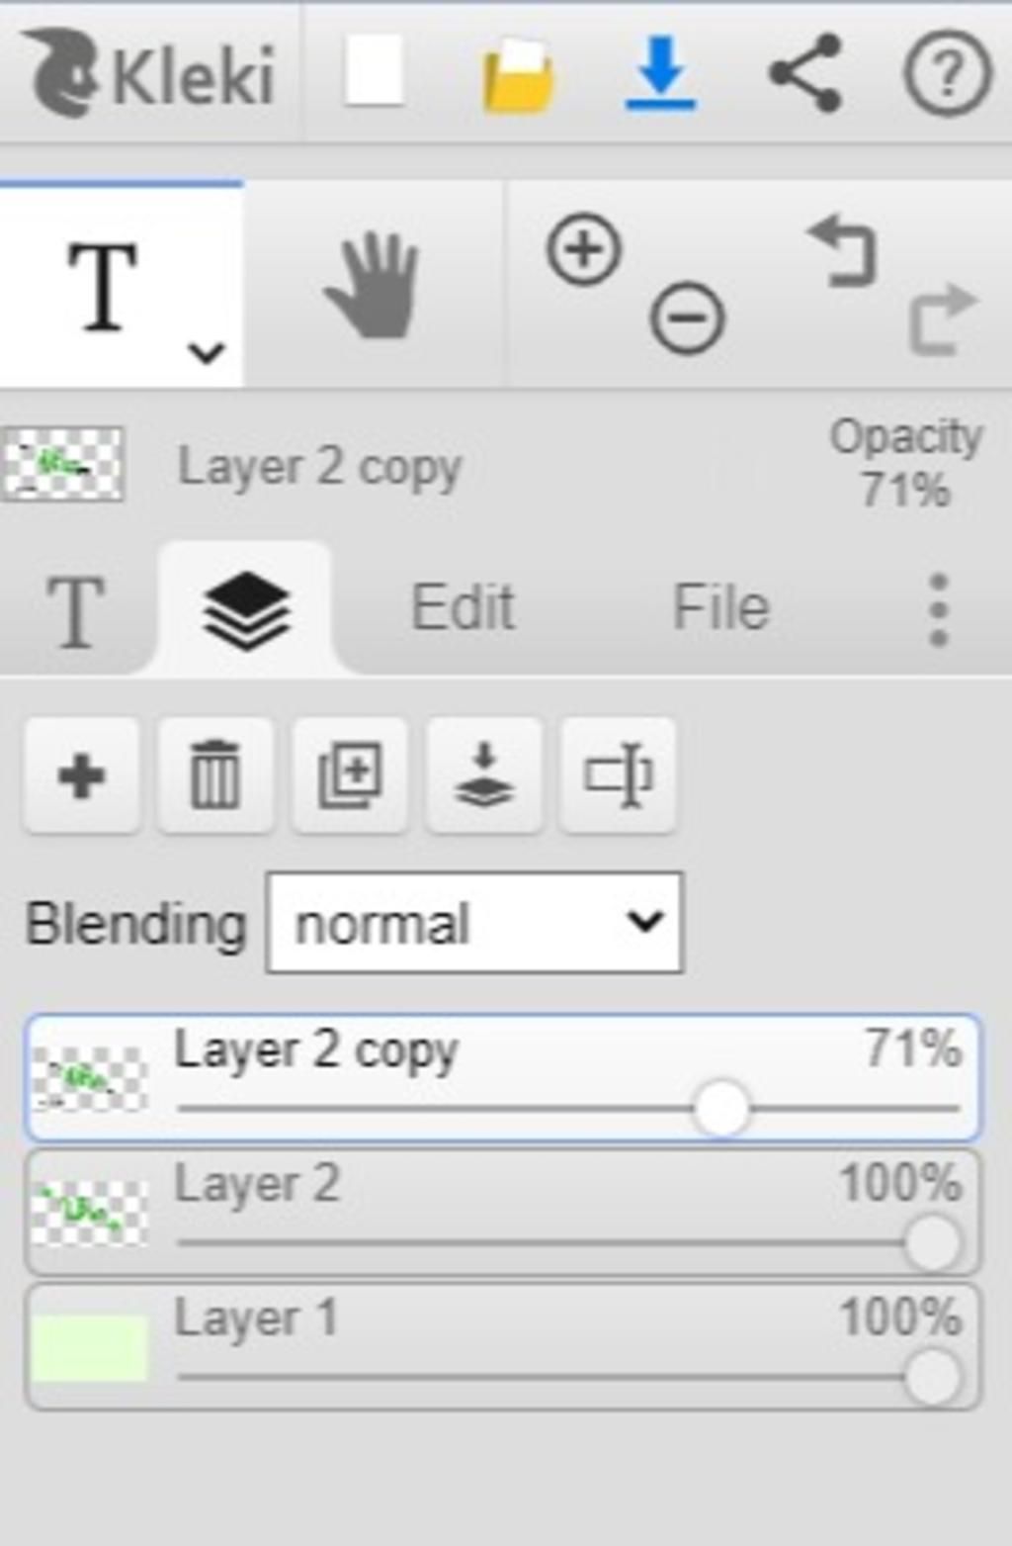Screen dimensions: 1012x1546
Task: Switch to the File tab
Action: [x=720, y=607]
